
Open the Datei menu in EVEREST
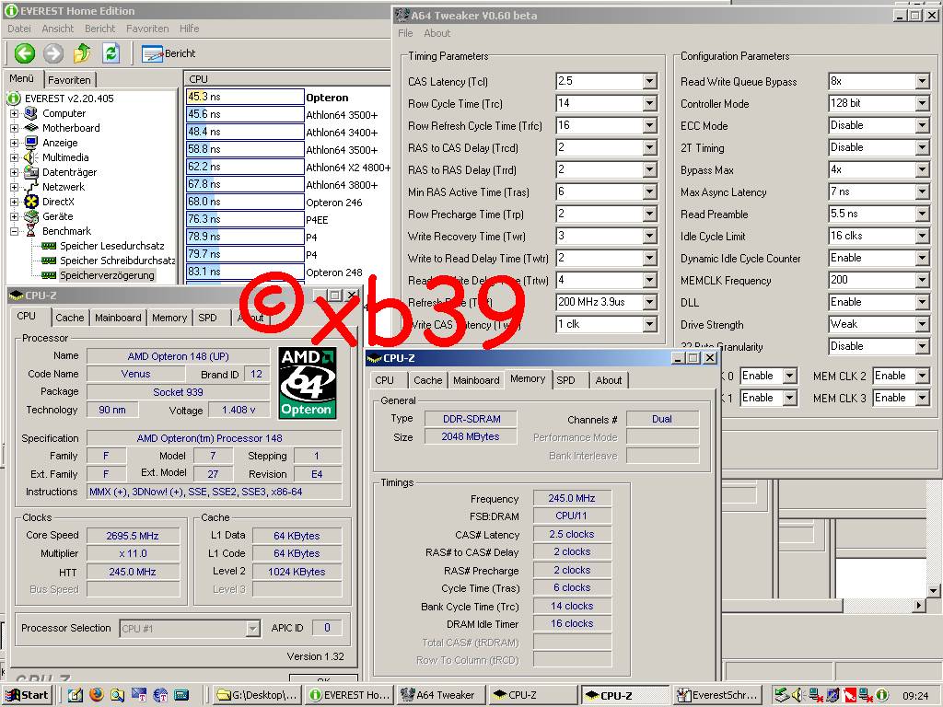(19, 29)
